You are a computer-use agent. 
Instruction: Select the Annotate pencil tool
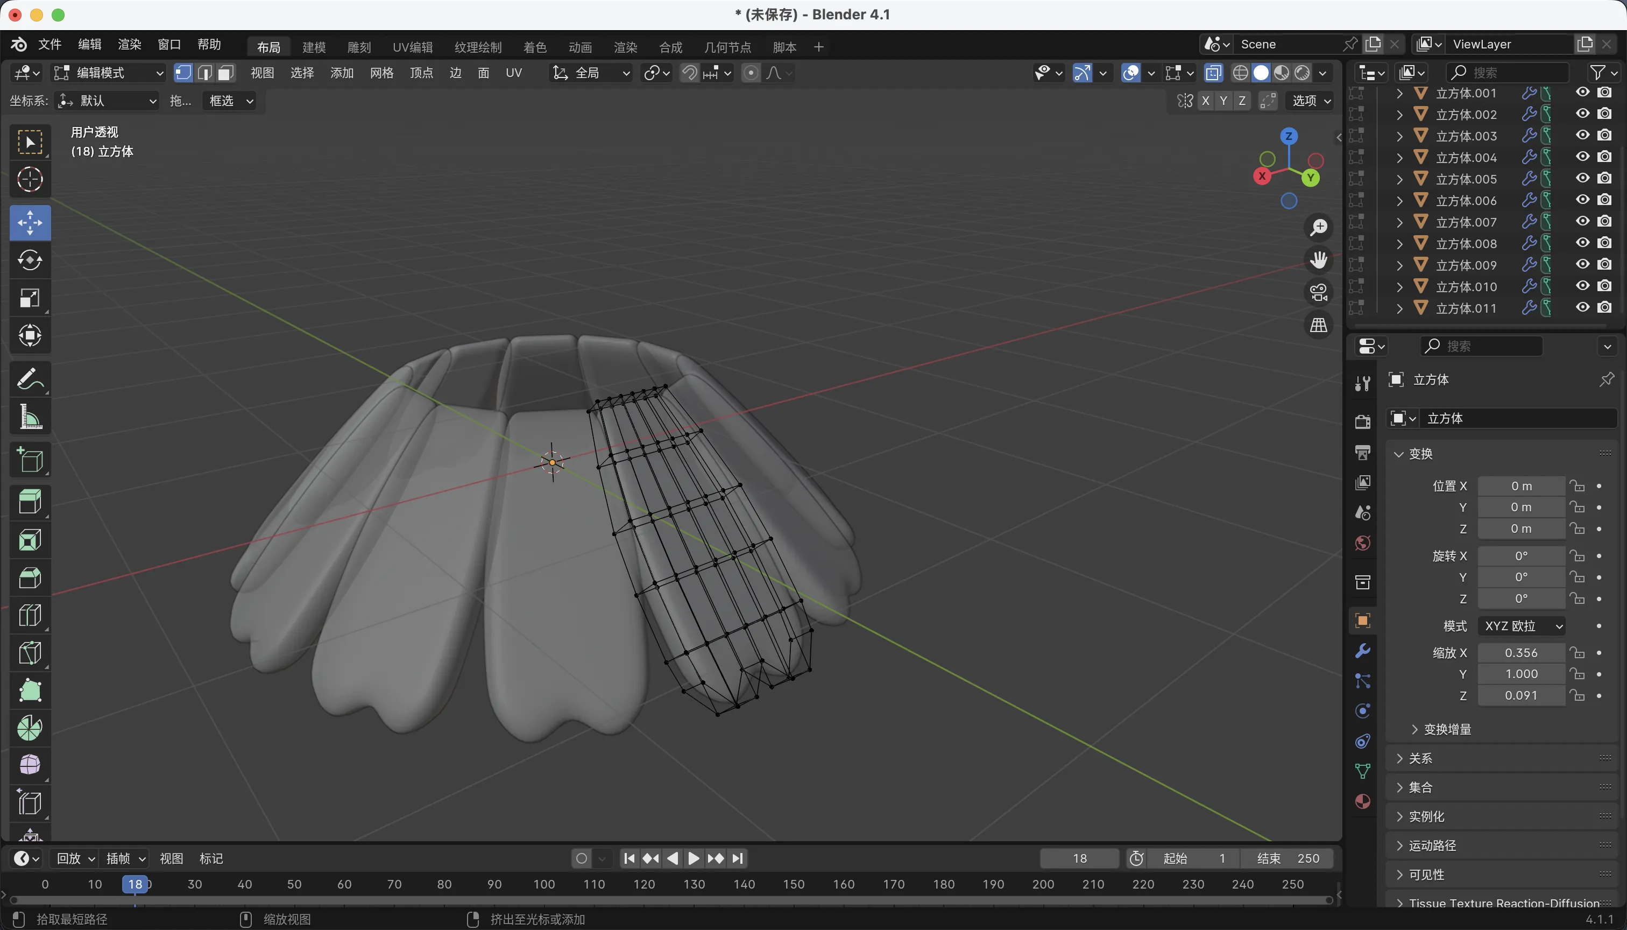coord(30,379)
